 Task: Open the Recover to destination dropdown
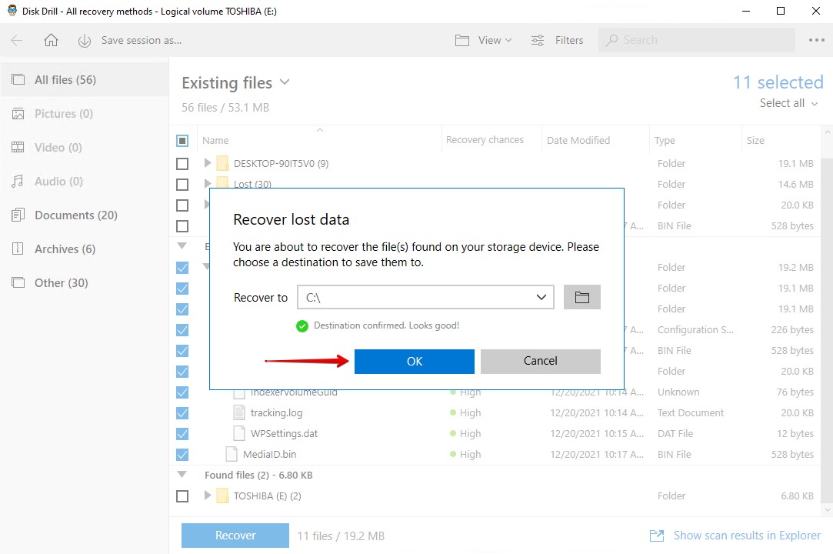(541, 297)
